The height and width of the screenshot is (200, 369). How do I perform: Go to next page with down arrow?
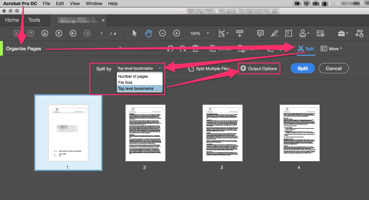45,33
